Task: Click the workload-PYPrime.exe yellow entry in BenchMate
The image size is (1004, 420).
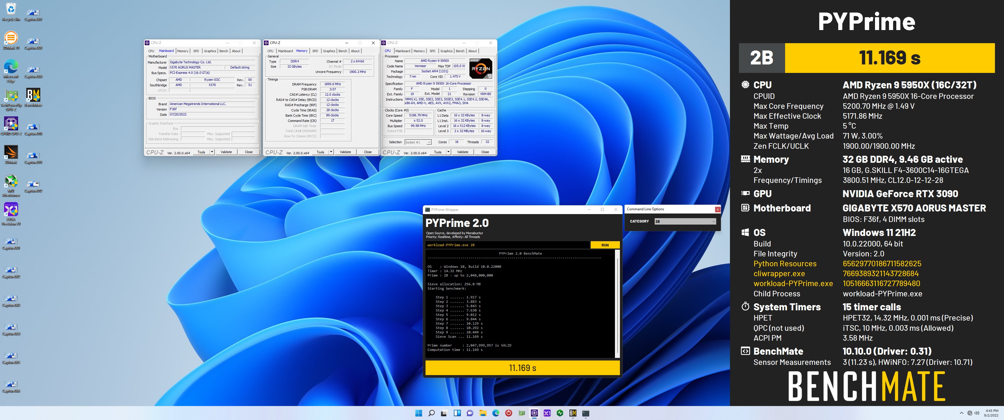Action: coord(793,283)
